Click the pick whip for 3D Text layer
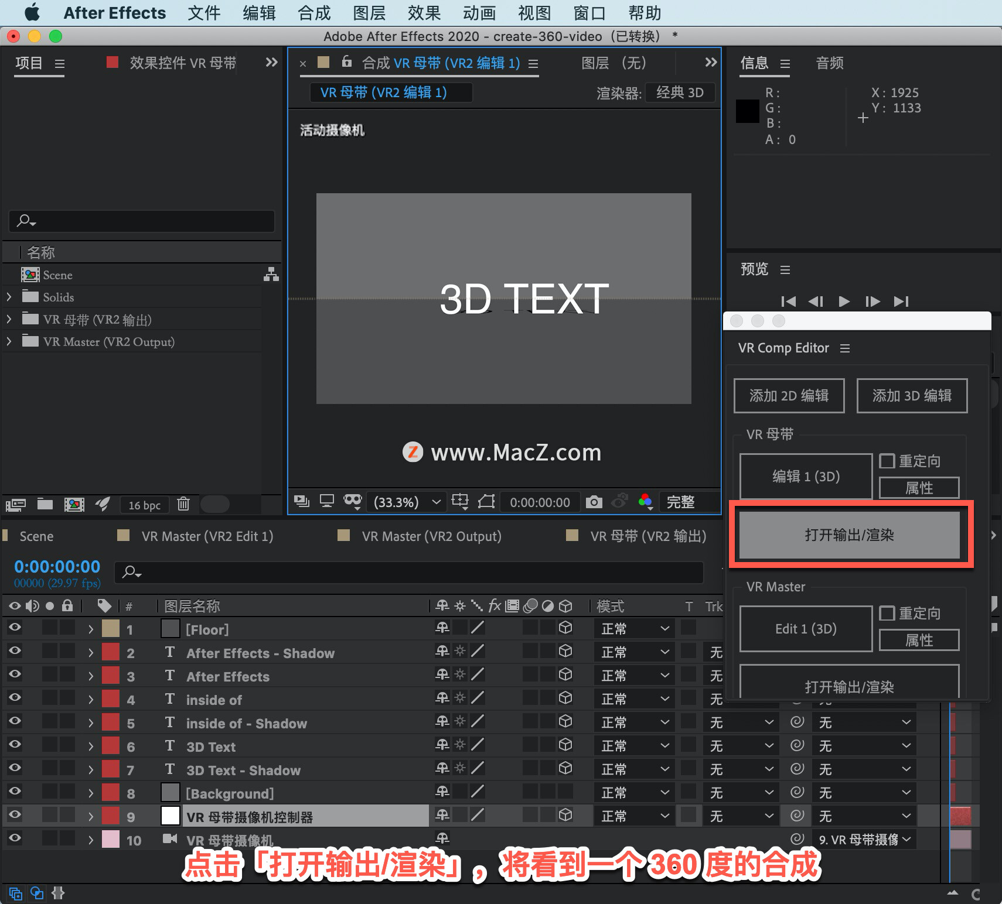Viewport: 1002px width, 904px height. [x=797, y=745]
